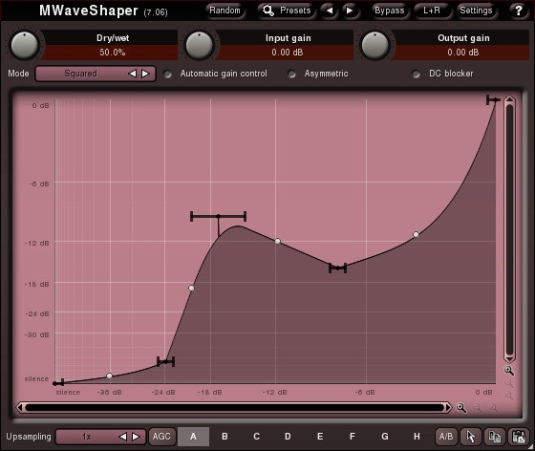This screenshot has width=535, height=451.
Task: Click the paste preset clipboard icon
Action: 519,437
